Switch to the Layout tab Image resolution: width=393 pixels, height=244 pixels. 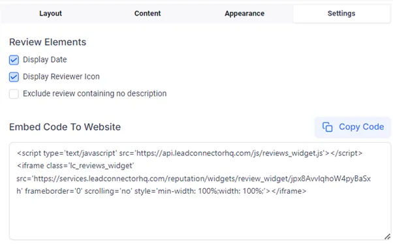click(x=50, y=14)
